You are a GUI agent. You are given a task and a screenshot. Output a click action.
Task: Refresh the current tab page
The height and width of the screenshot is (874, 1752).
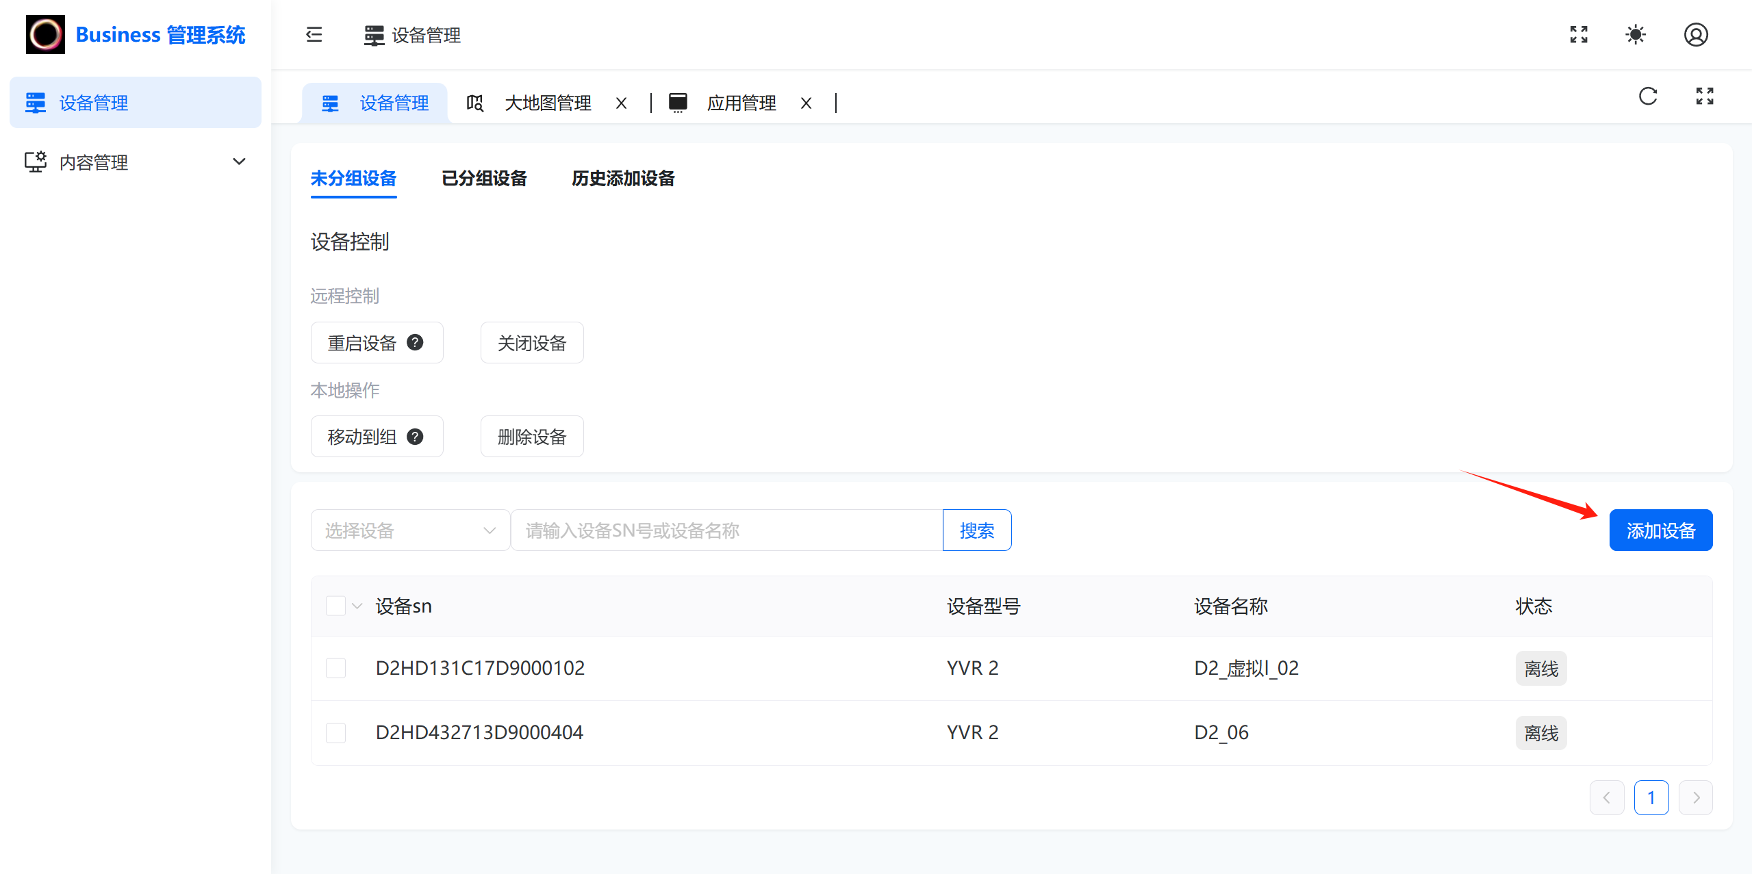(x=1647, y=97)
